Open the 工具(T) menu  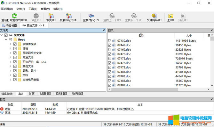pyautogui.click(x=33, y=9)
